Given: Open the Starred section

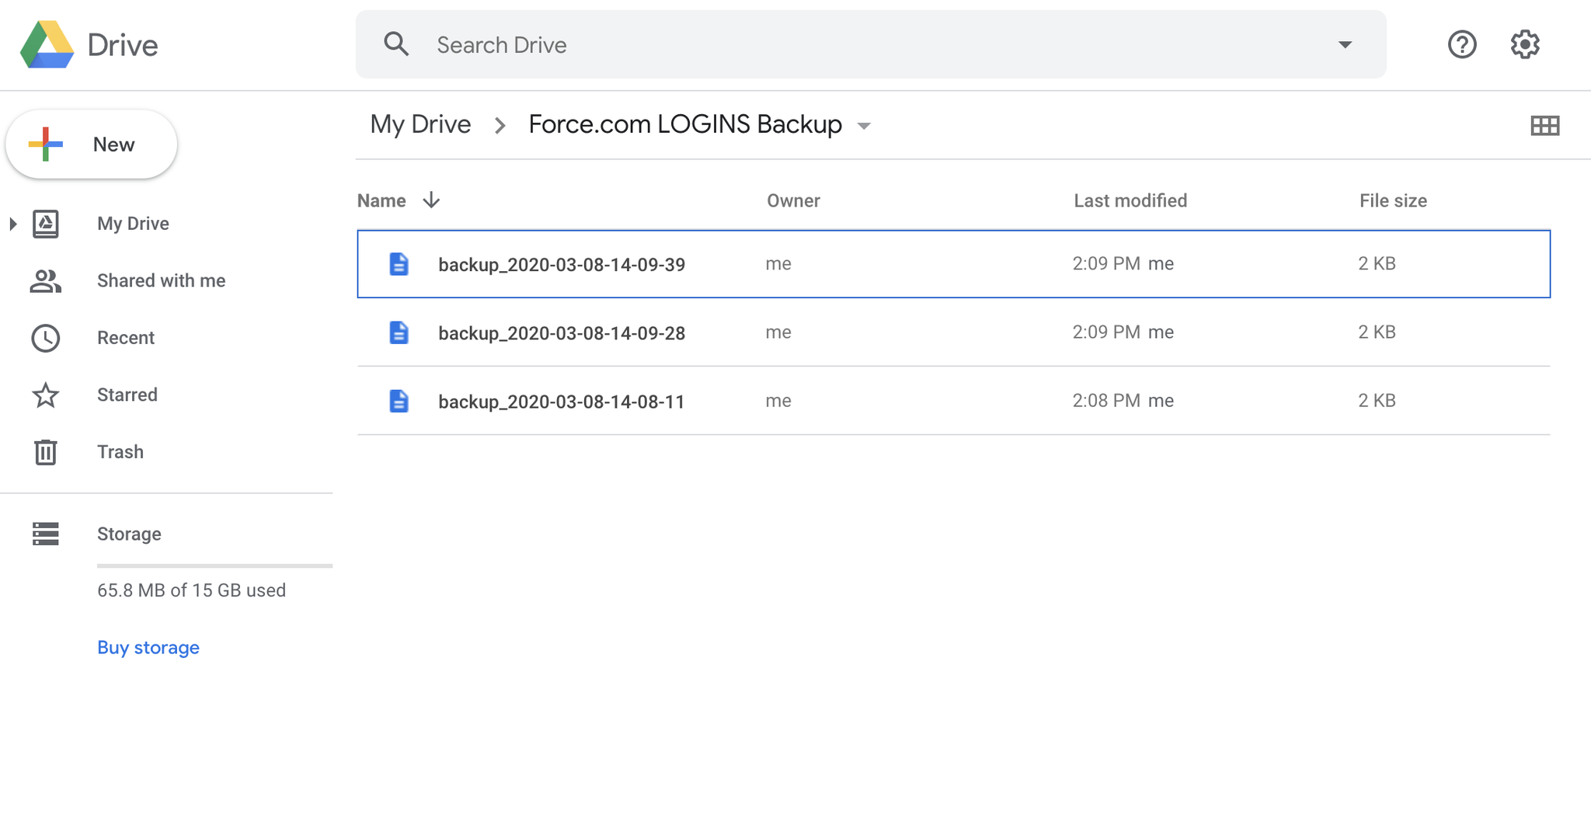Looking at the screenshot, I should point(127,395).
